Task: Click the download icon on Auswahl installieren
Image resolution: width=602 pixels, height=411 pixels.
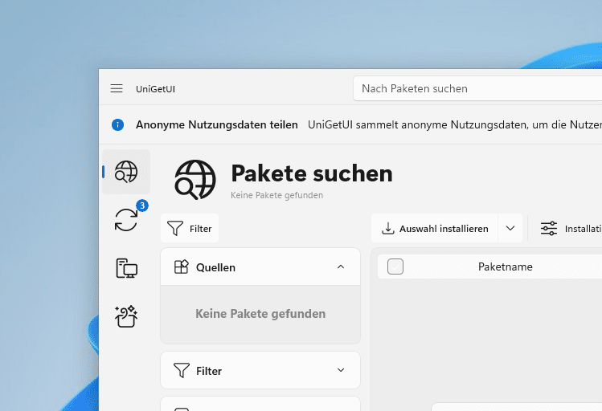Action: click(388, 228)
